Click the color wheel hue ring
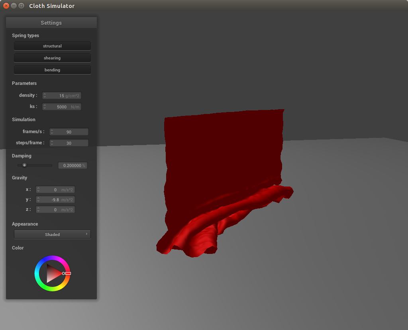408x330 pixels. click(x=52, y=259)
